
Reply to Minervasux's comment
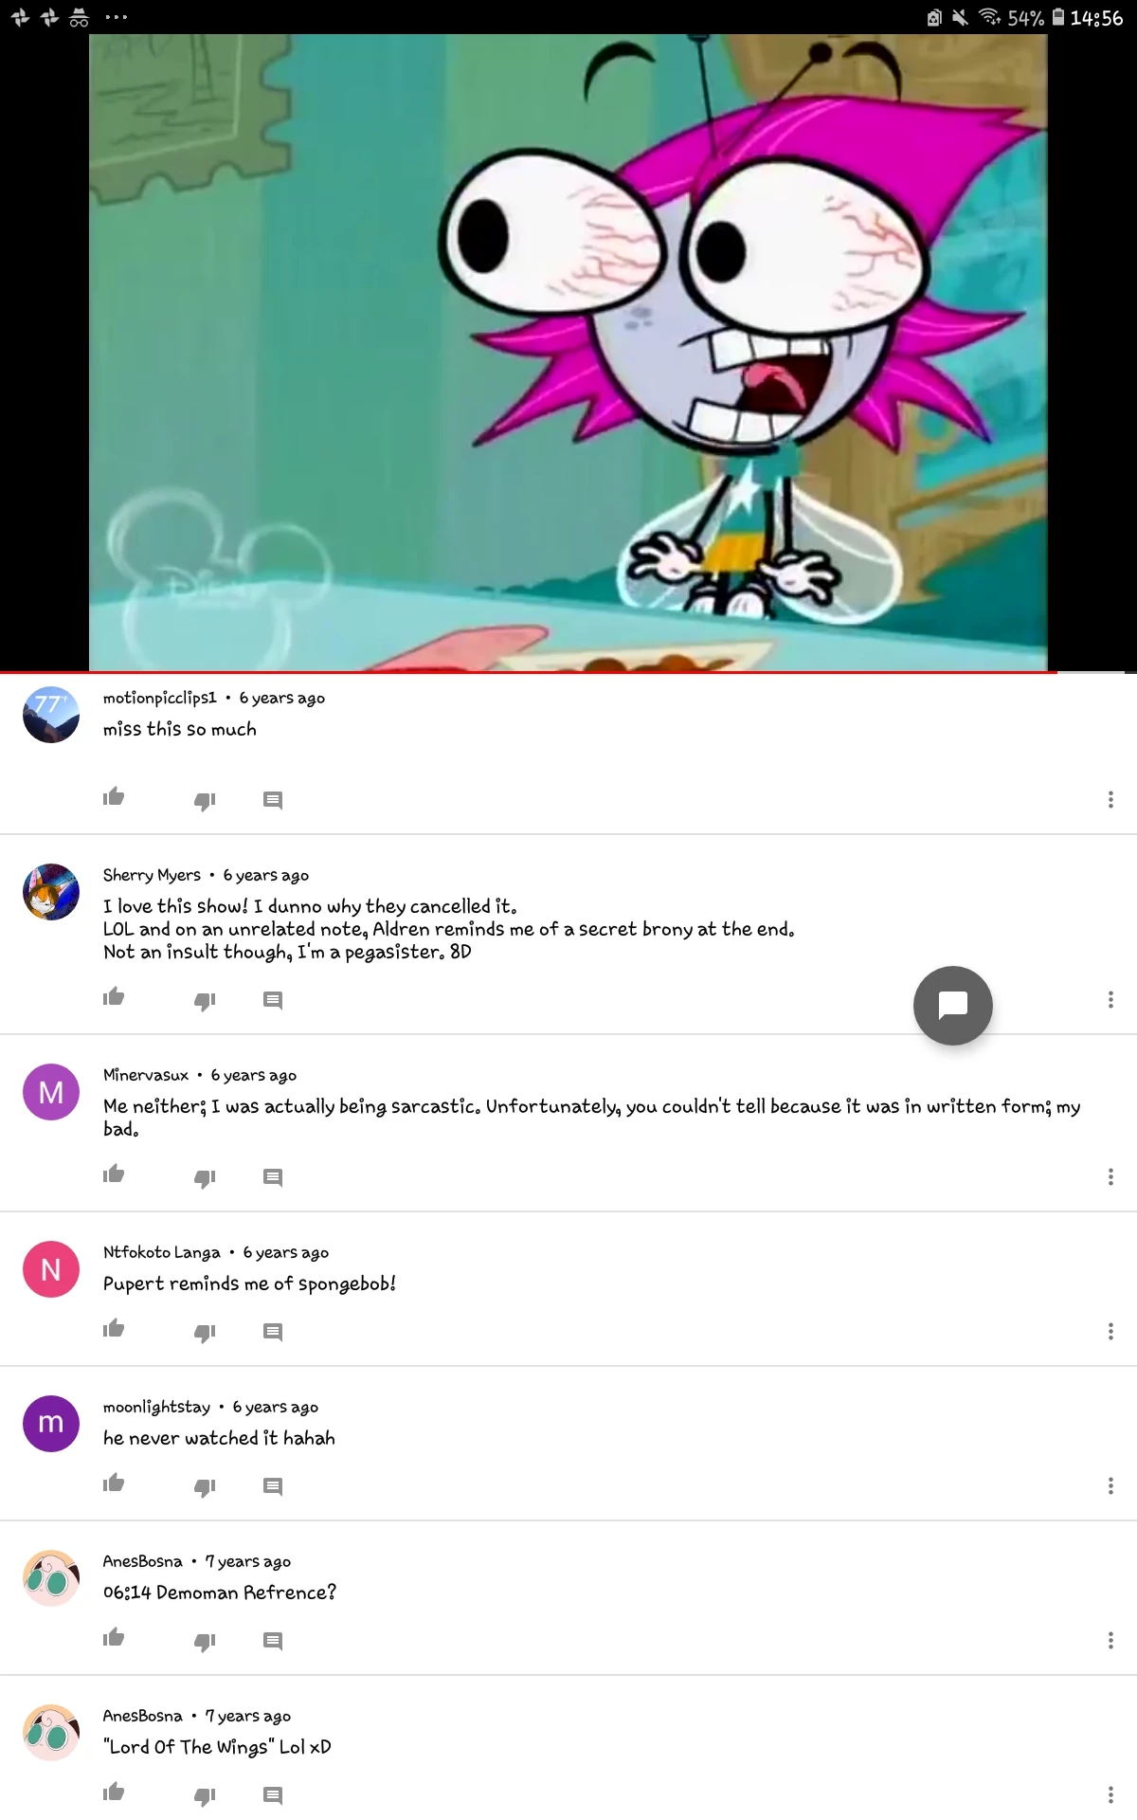coord(273,1177)
